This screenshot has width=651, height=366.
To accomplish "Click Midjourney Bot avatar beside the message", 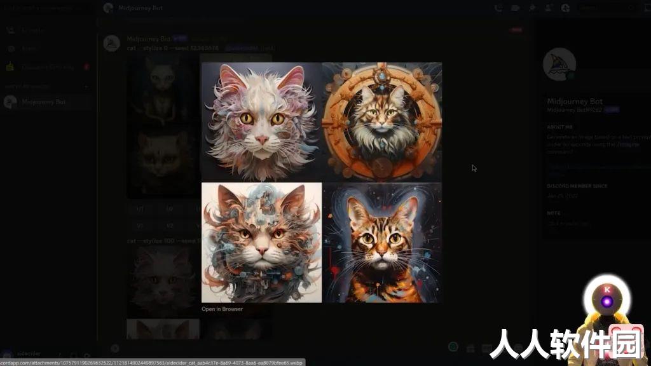I will [x=112, y=43].
